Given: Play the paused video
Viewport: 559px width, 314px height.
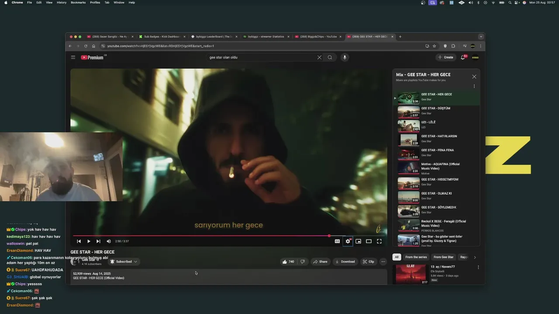Looking at the screenshot, I should click(89, 241).
